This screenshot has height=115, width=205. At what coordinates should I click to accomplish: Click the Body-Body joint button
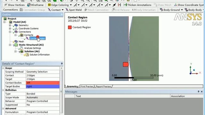[x=194, y=10]
